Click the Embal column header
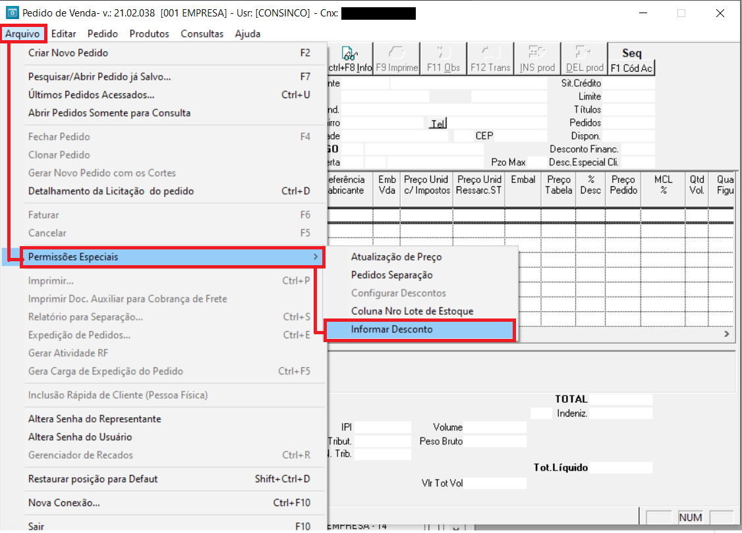742x533 pixels. [523, 185]
